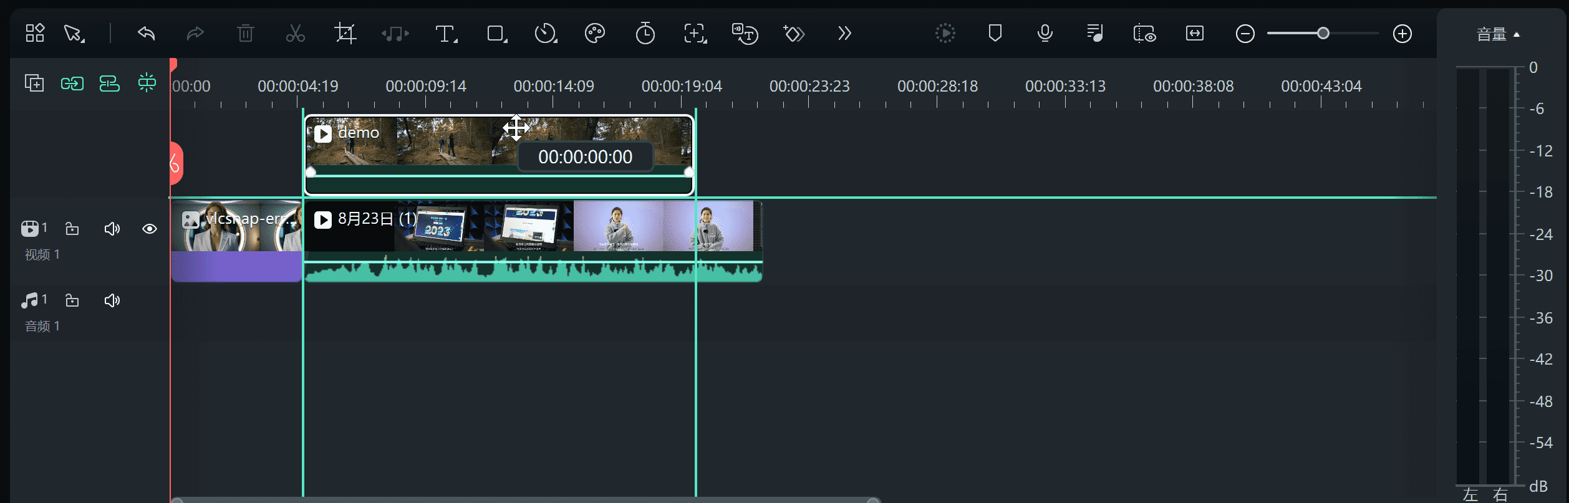This screenshot has height=503, width=1569.
Task: Lock the 视频 1 video track
Action: coord(72,229)
